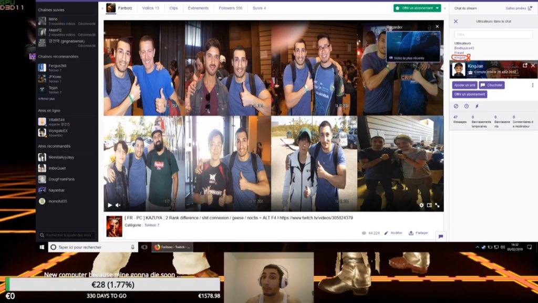Open the Windows Start menu
The height and width of the screenshot is (303, 538).
pyautogui.click(x=42, y=247)
